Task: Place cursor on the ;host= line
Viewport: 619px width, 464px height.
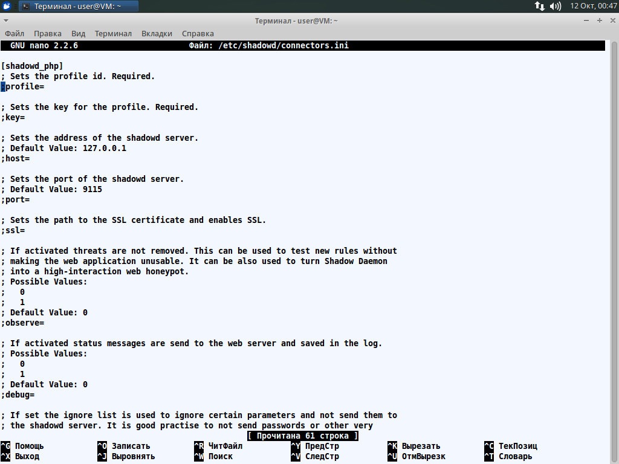Action: click(x=15, y=158)
